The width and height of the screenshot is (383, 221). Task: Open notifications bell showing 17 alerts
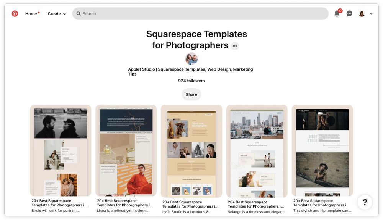coord(337,13)
